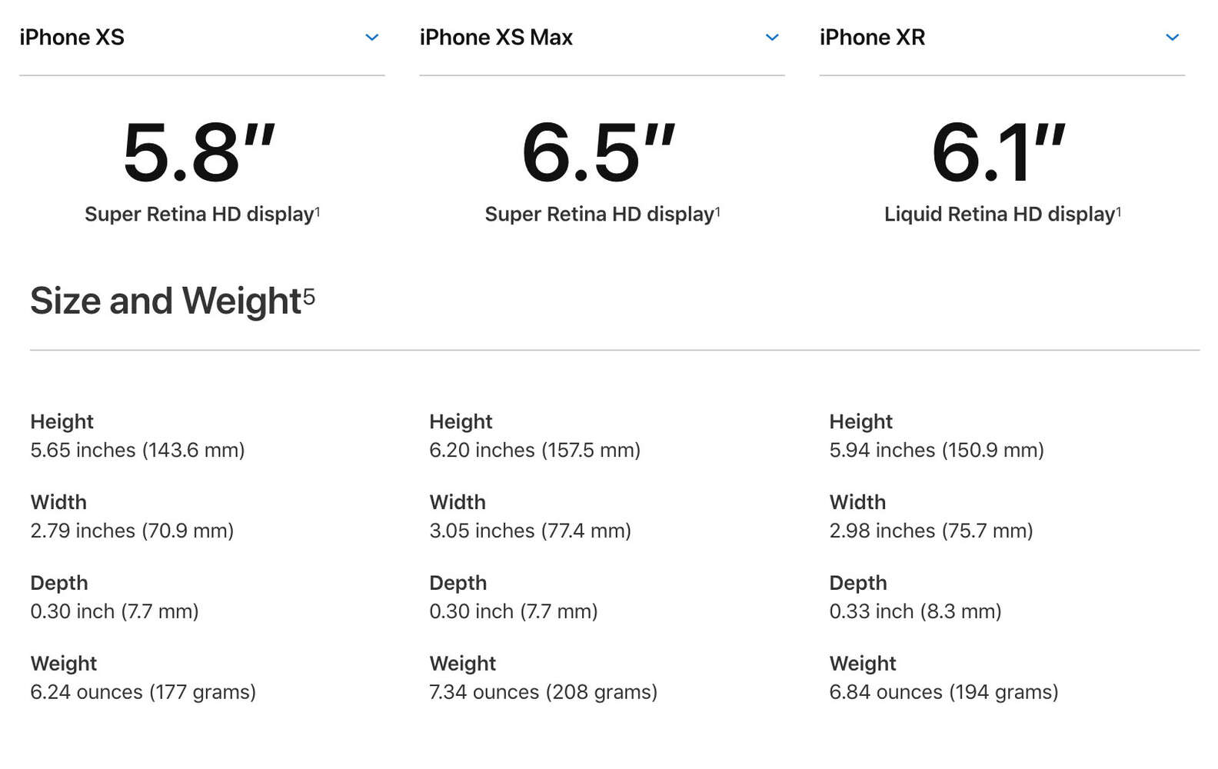Screen dimensions: 1218x769
Task: Open the iPhone XS model selector dropdown
Action: (372, 36)
